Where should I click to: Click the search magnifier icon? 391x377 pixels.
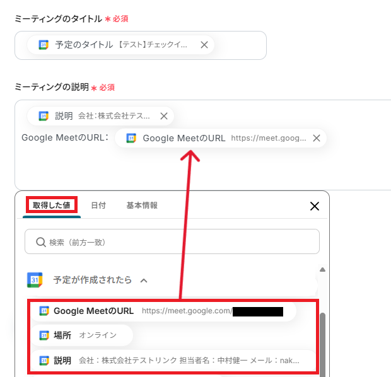click(x=41, y=242)
